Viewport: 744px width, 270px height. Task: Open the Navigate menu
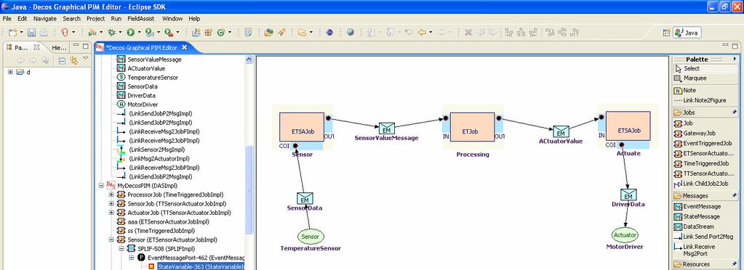tap(44, 19)
